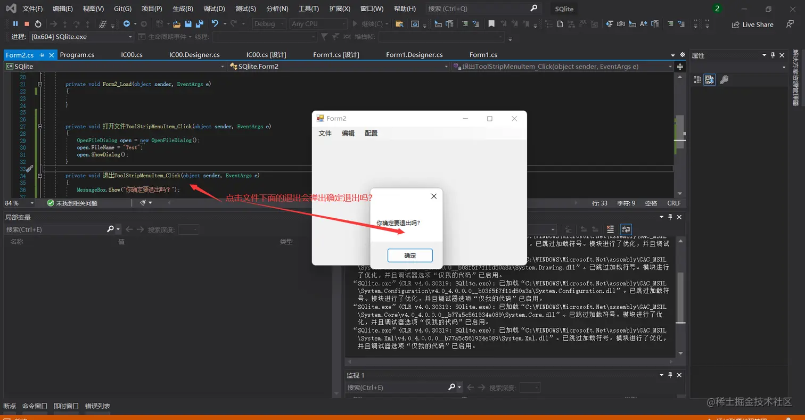Open the 编辑 menu in the Form2 window
The image size is (805, 420).
[x=348, y=133]
